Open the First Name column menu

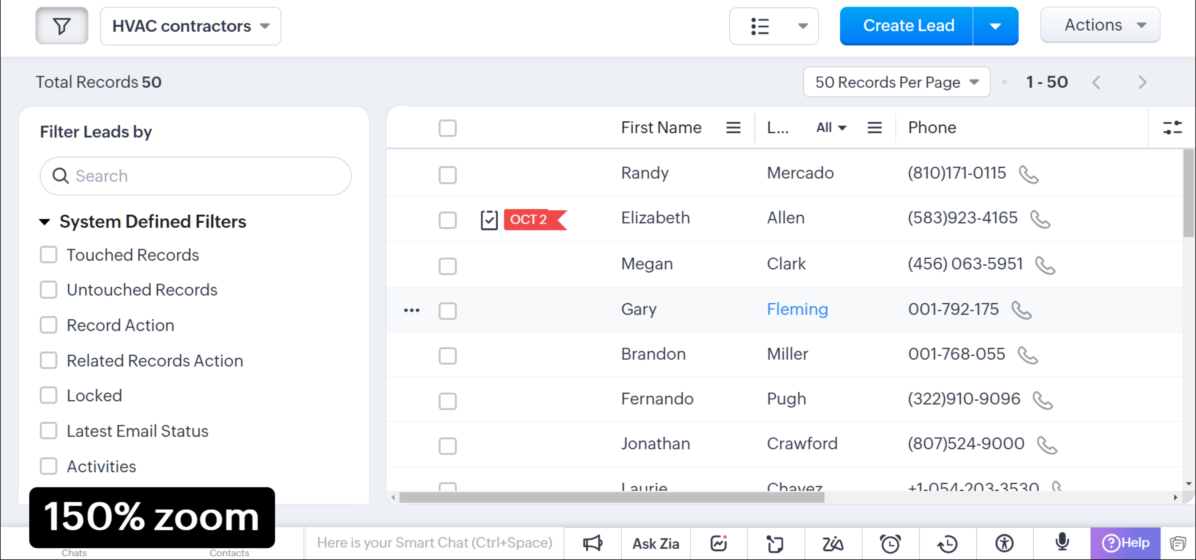(x=733, y=128)
